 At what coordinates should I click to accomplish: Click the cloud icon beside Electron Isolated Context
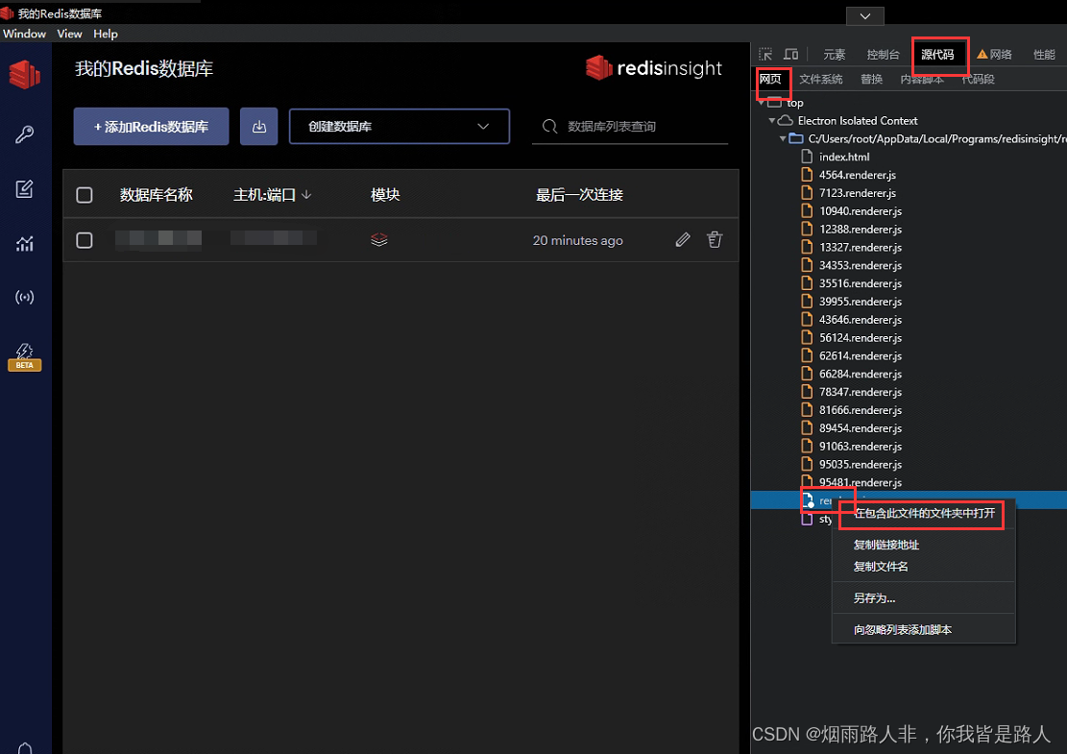(x=786, y=120)
